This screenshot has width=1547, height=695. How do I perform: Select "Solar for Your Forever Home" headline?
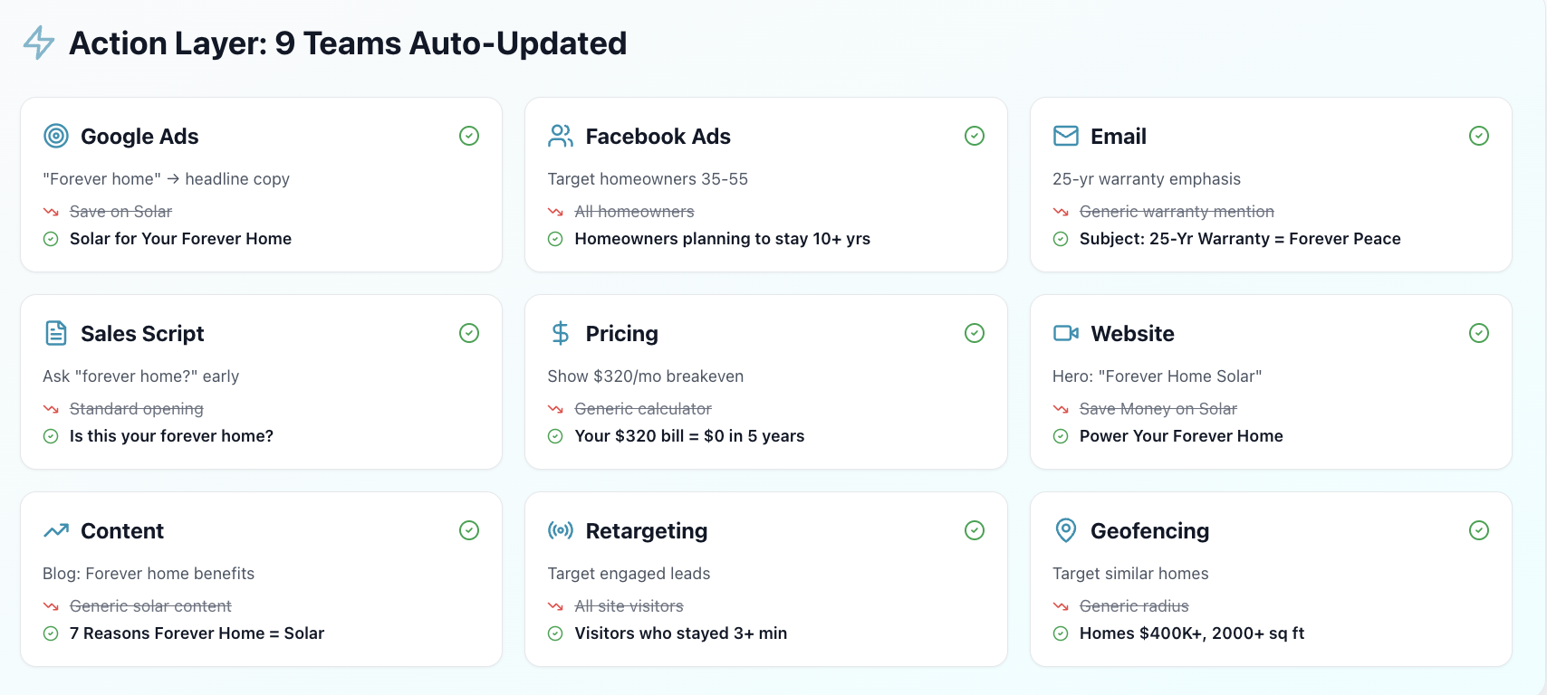(x=180, y=239)
